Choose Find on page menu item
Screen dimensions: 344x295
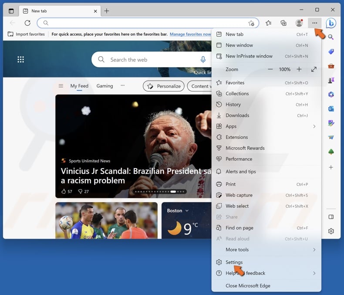pos(266,228)
